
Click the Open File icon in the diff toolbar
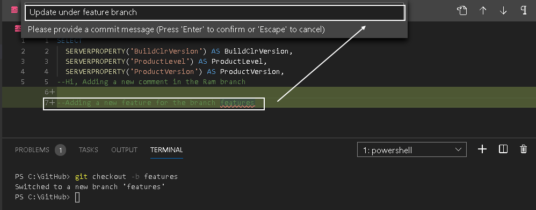[x=462, y=11]
